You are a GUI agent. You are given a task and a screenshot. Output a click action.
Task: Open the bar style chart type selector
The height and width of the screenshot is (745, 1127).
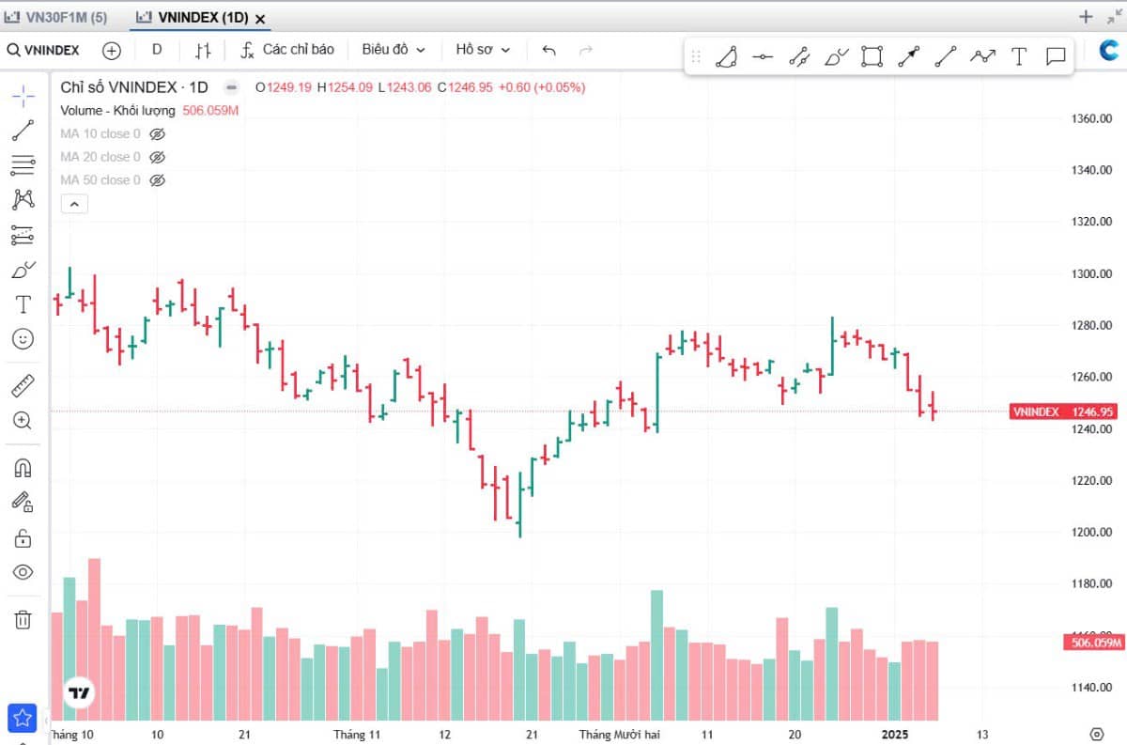click(x=203, y=50)
